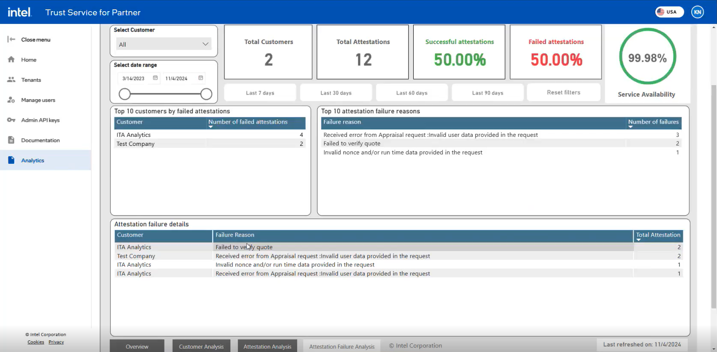Open the Cookies link
This screenshot has width=717, height=352.
[x=36, y=342]
